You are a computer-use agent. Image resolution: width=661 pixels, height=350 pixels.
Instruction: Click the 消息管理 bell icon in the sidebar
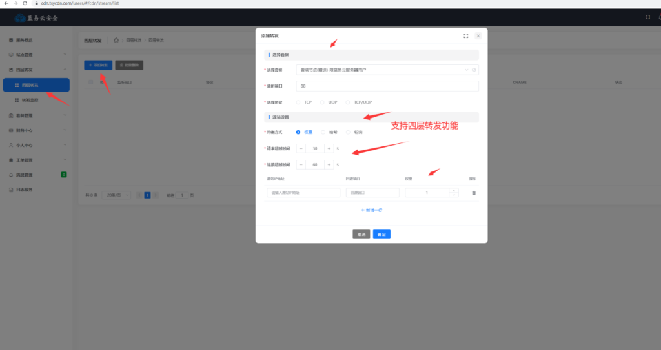pos(11,175)
